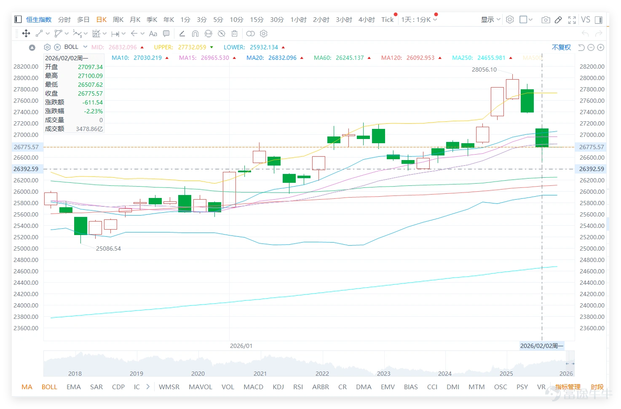Select the MACD indicator tab
Image resolution: width=621 pixels, height=409 pixels.
[x=253, y=387]
